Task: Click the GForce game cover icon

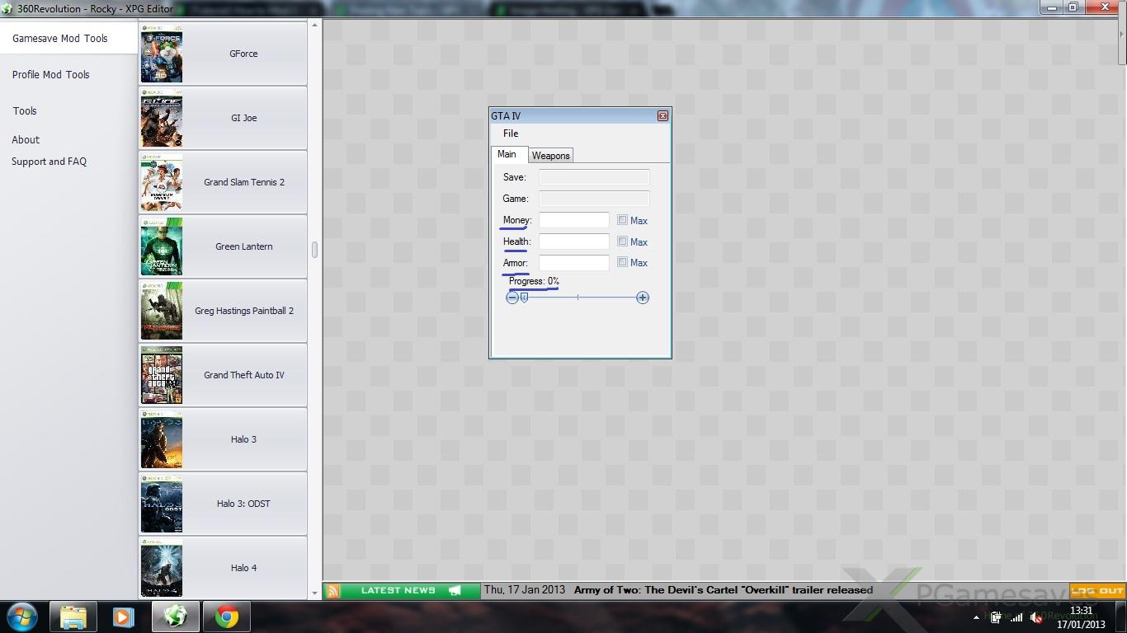Action: [x=162, y=54]
